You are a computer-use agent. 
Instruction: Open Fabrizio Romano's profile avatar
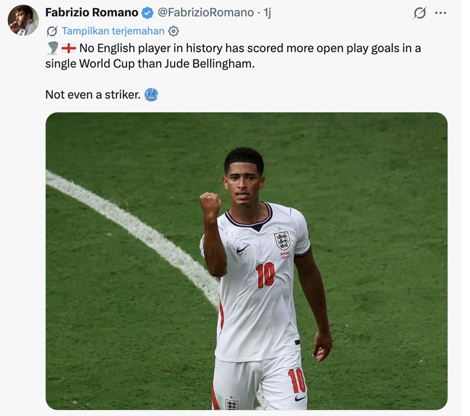(23, 20)
